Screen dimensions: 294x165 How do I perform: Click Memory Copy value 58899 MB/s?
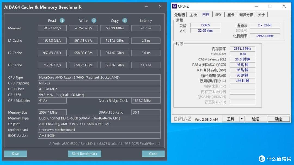click(x=115, y=28)
